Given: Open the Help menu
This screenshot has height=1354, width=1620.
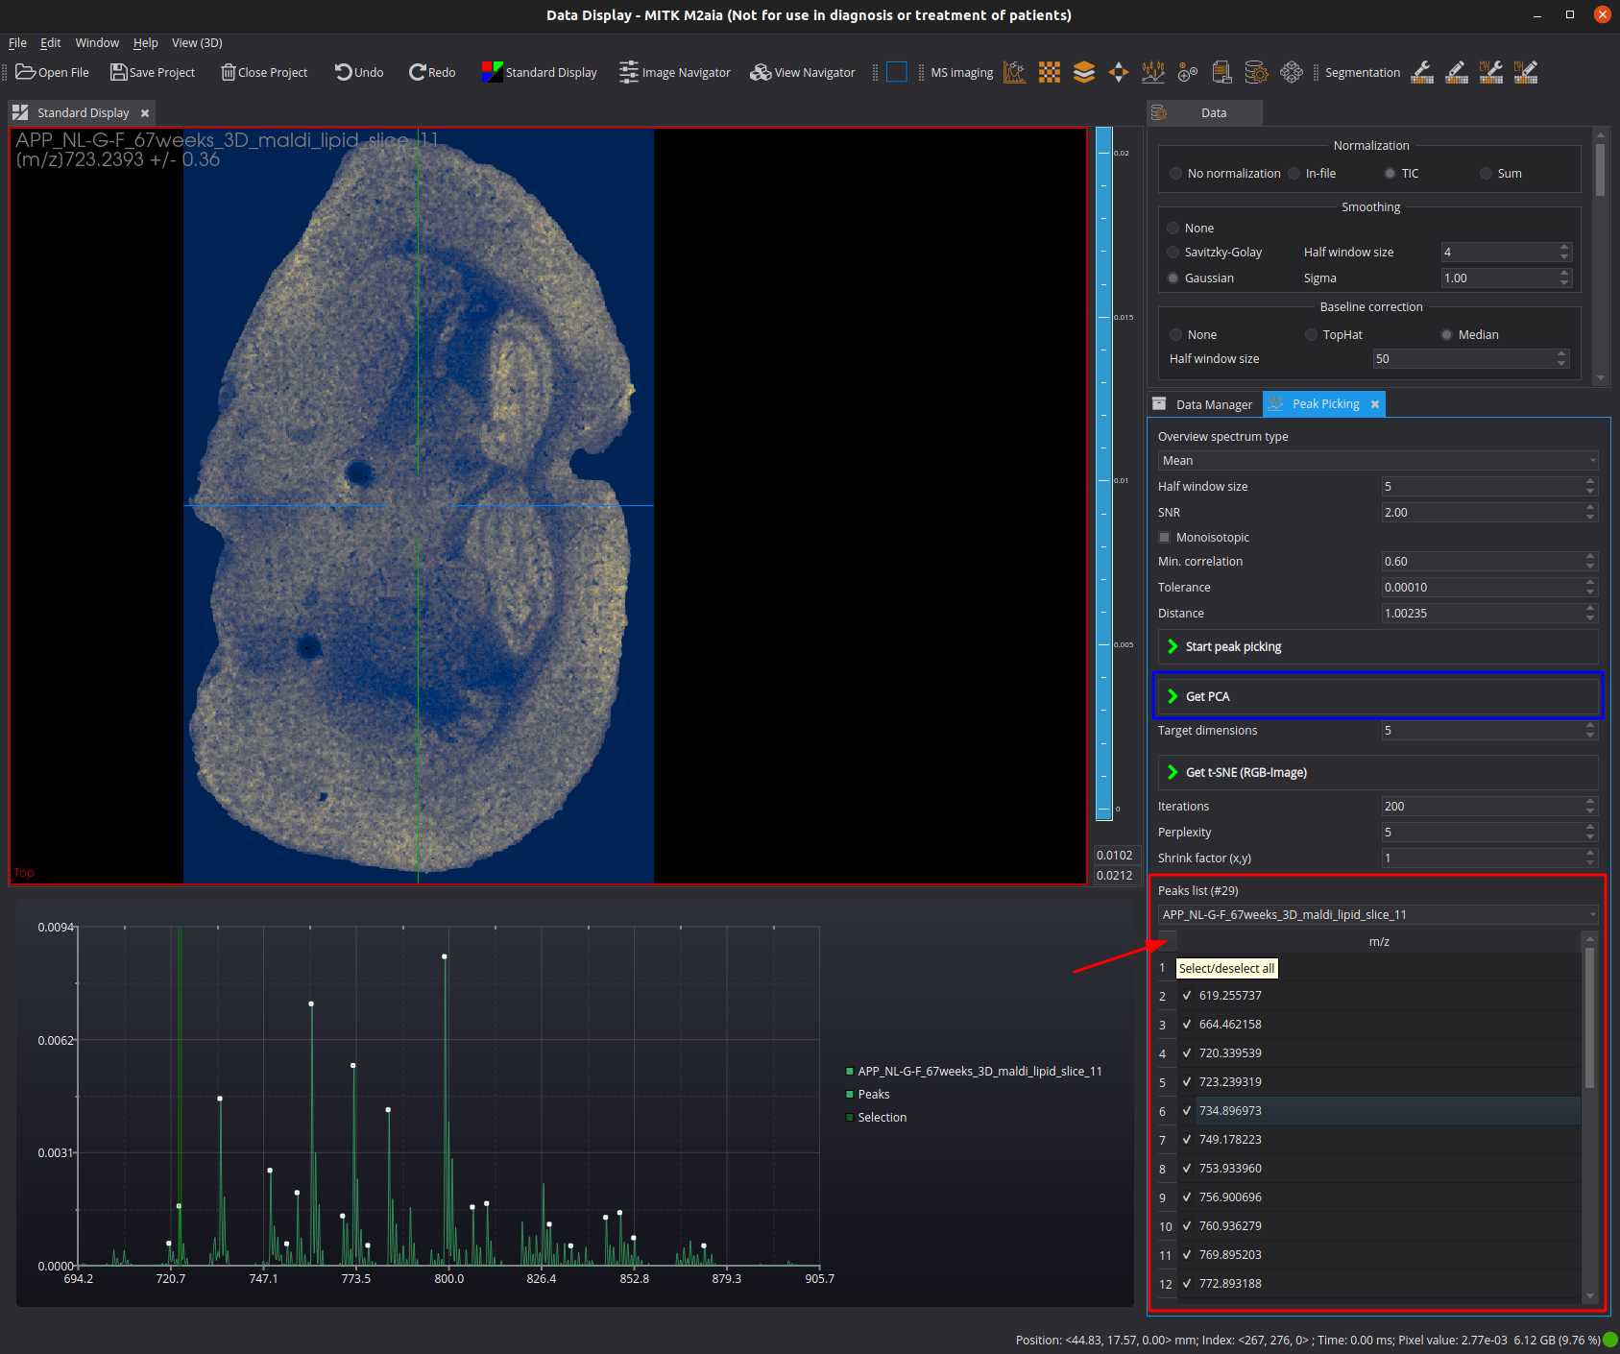Looking at the screenshot, I should tap(145, 43).
